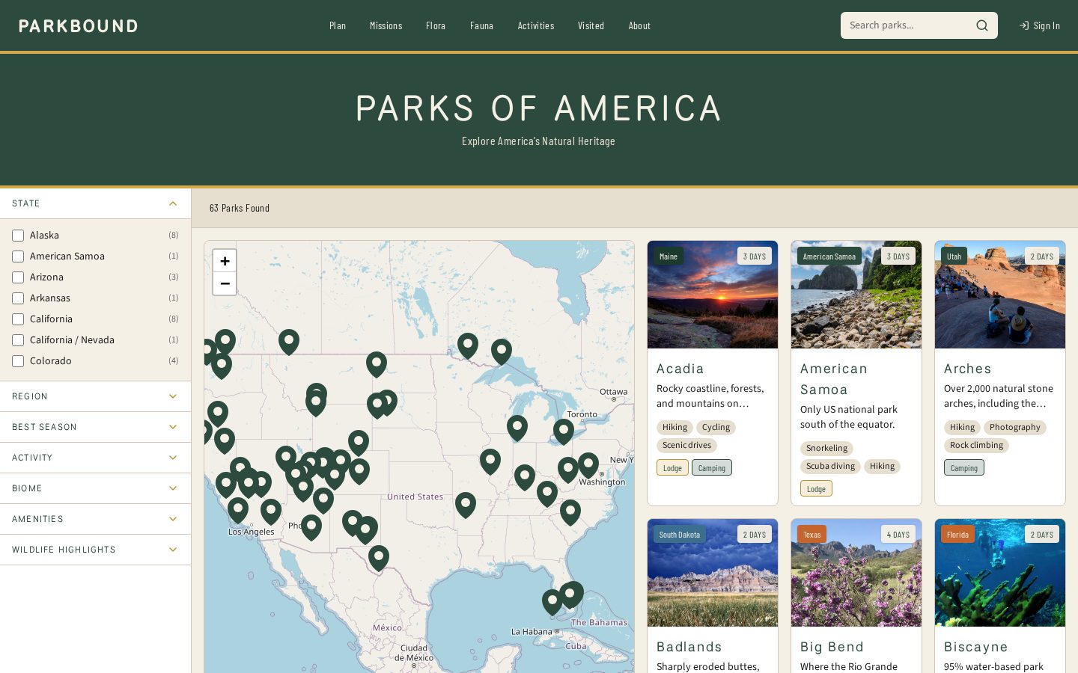Open the Missions page

(x=386, y=25)
